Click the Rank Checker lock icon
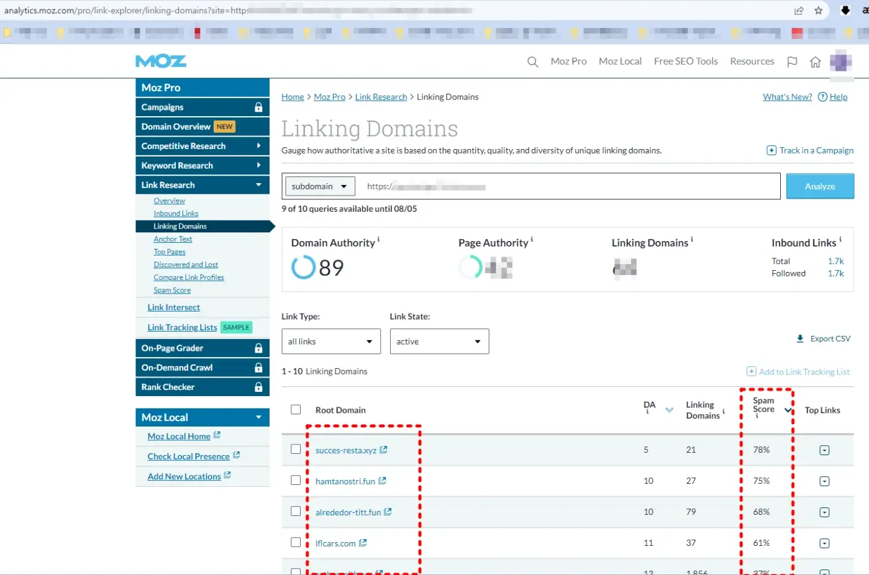This screenshot has width=869, height=575. point(258,387)
